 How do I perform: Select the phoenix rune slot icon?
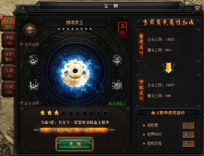click(117, 60)
